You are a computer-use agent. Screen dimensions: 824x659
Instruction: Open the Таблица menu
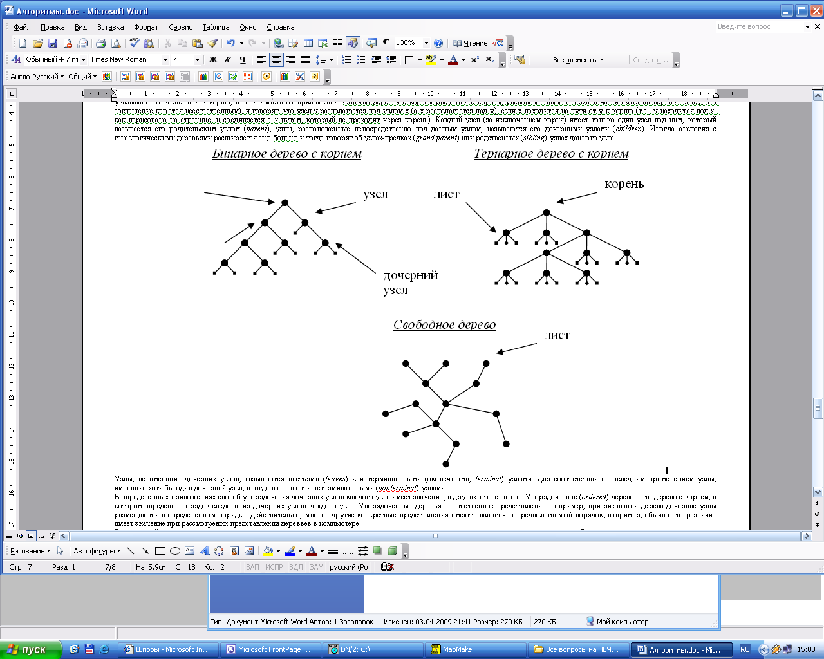(216, 27)
